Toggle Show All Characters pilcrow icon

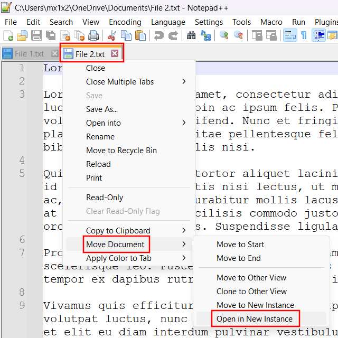[x=304, y=35]
